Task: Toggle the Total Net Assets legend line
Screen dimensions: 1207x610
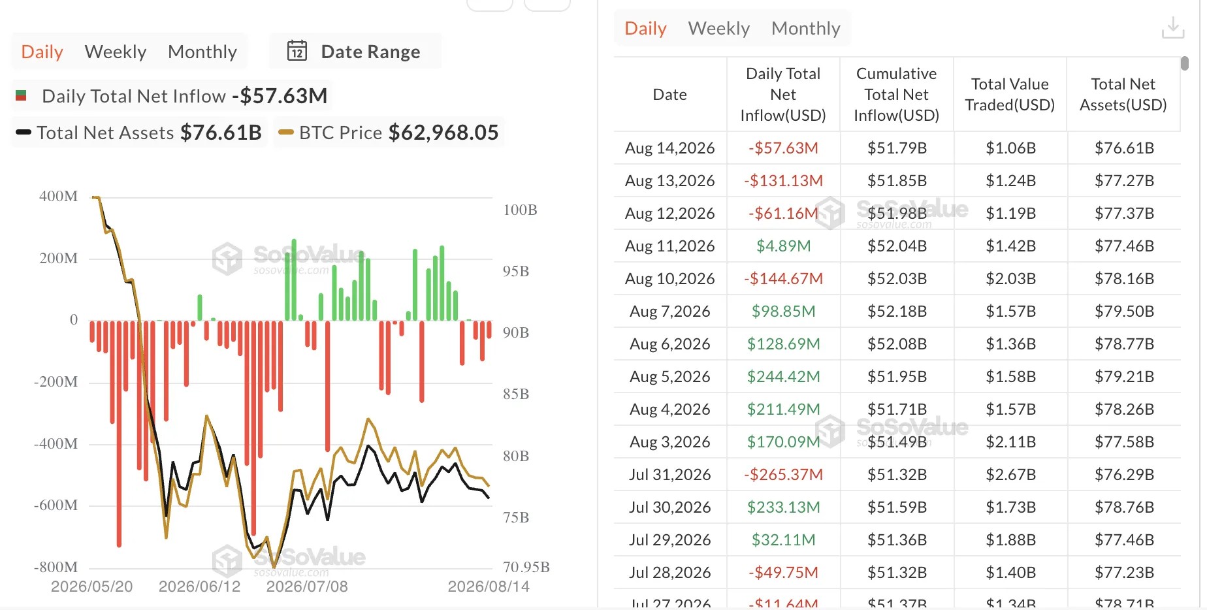Action: (24, 133)
